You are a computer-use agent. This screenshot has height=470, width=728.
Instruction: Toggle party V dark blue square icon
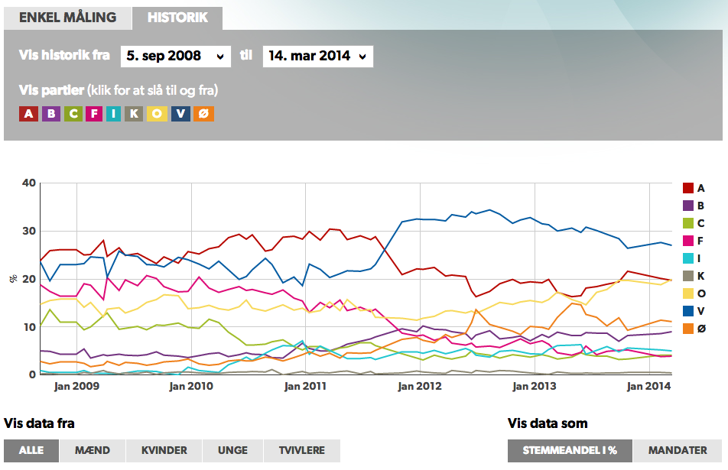[180, 114]
